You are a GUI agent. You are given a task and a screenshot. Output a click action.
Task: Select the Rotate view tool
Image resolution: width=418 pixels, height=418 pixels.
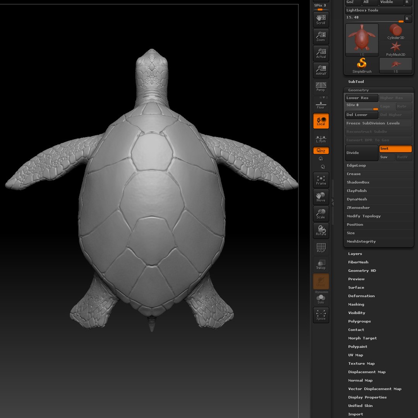tap(321, 231)
